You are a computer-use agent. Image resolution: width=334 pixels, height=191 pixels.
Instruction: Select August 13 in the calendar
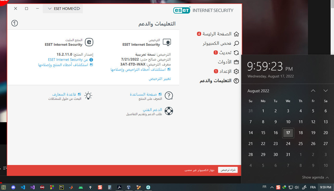[326, 122]
